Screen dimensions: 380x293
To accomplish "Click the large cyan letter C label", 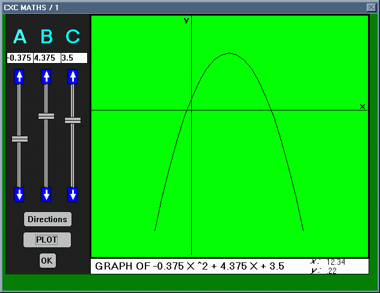I will coord(73,36).
